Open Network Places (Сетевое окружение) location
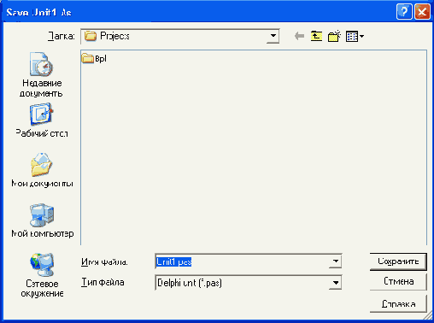Screen dimensions: 434x323 click(42, 275)
